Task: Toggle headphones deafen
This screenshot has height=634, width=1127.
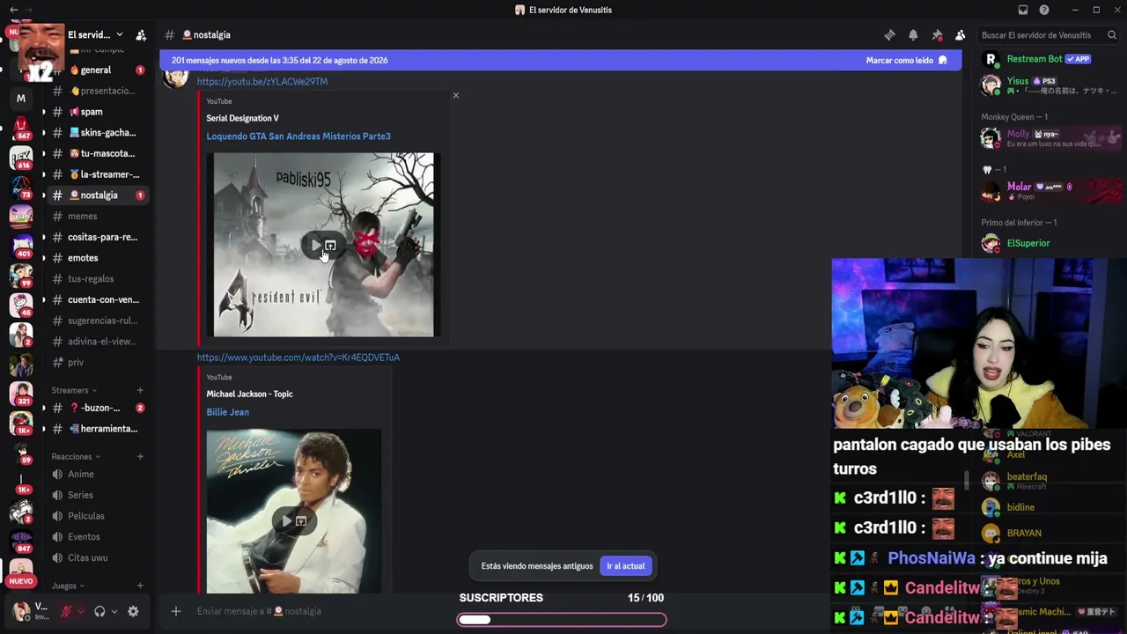Action: click(99, 611)
